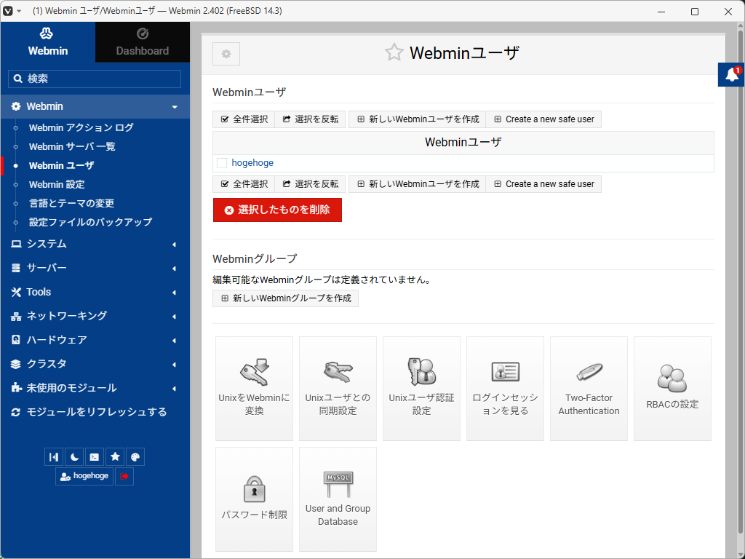The image size is (745, 559).
Task: Star Webminユーザ page as favorite
Action: click(394, 52)
